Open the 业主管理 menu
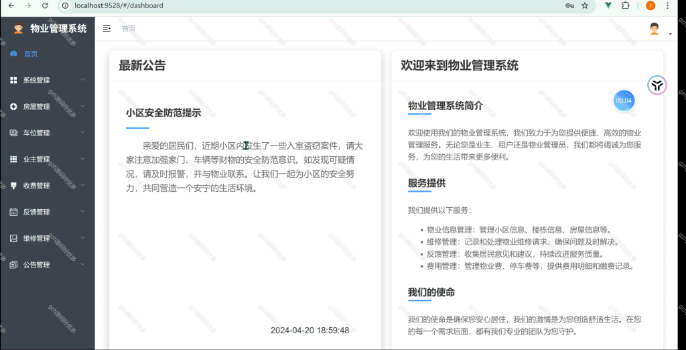The image size is (686, 350). click(x=48, y=159)
